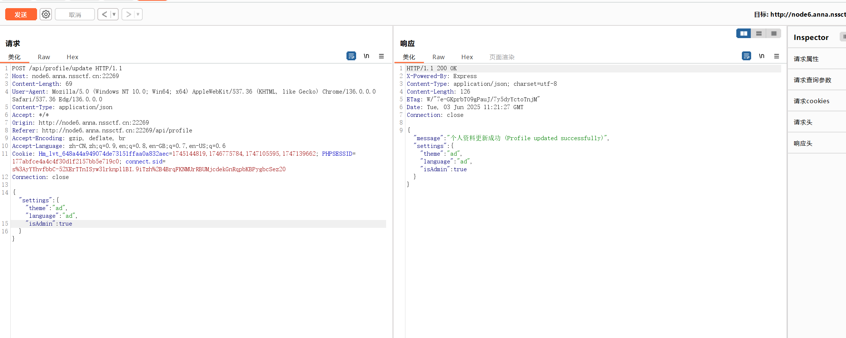Click the Accept-Encoding header line
The width and height of the screenshot is (846, 338).
coord(69,138)
